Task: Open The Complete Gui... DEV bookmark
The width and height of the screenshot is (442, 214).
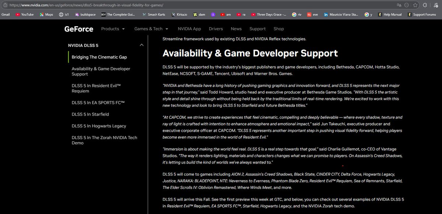Action: click(119, 14)
